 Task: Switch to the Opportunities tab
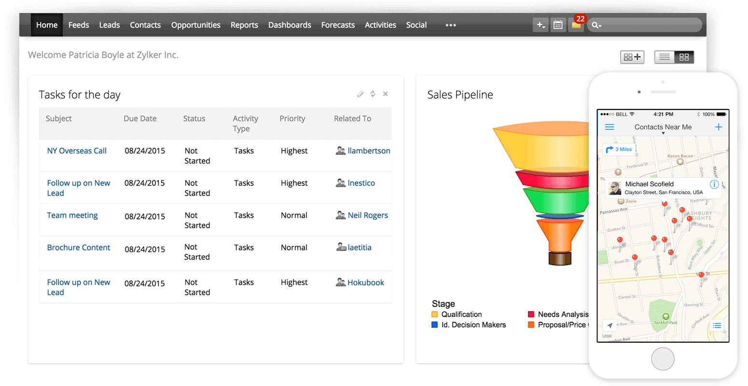(195, 25)
